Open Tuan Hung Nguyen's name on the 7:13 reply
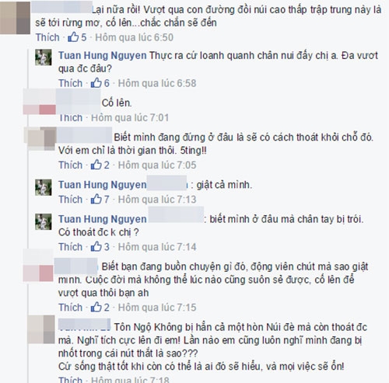Viewport: 389px width, 383px height. pos(103,185)
